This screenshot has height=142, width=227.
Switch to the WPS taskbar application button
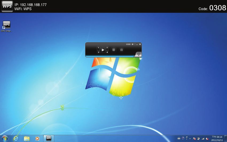point(49,139)
